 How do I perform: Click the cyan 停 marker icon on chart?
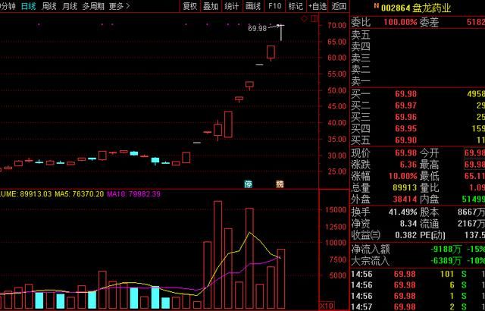[248, 184]
